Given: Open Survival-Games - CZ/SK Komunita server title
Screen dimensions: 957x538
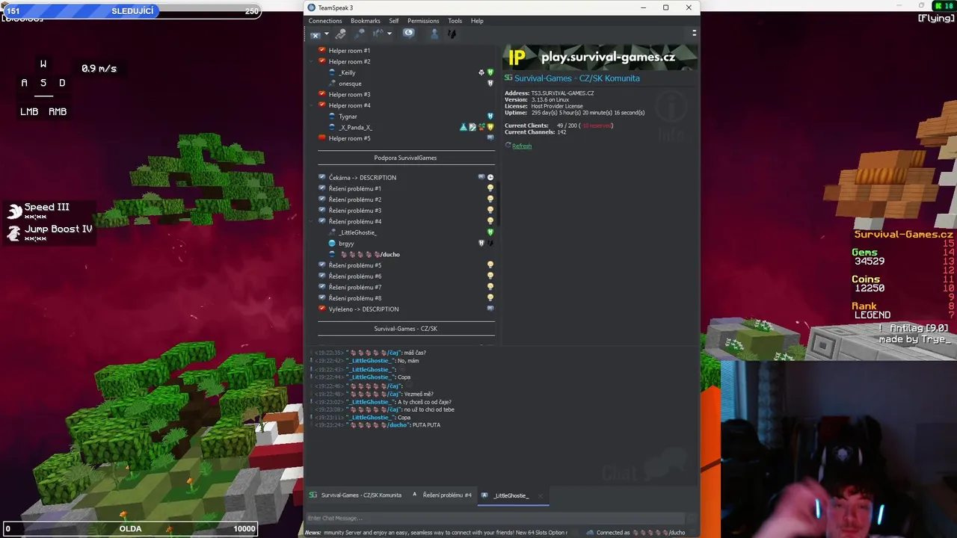Looking at the screenshot, I should pos(576,78).
